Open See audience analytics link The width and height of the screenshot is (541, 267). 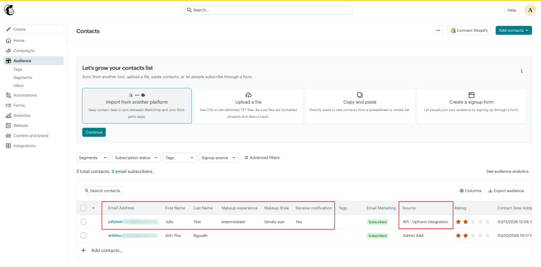(507, 171)
